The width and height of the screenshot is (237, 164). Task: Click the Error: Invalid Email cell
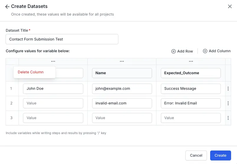click(191, 103)
